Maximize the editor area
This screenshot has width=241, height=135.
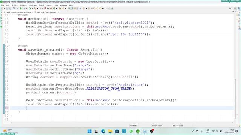236,12
